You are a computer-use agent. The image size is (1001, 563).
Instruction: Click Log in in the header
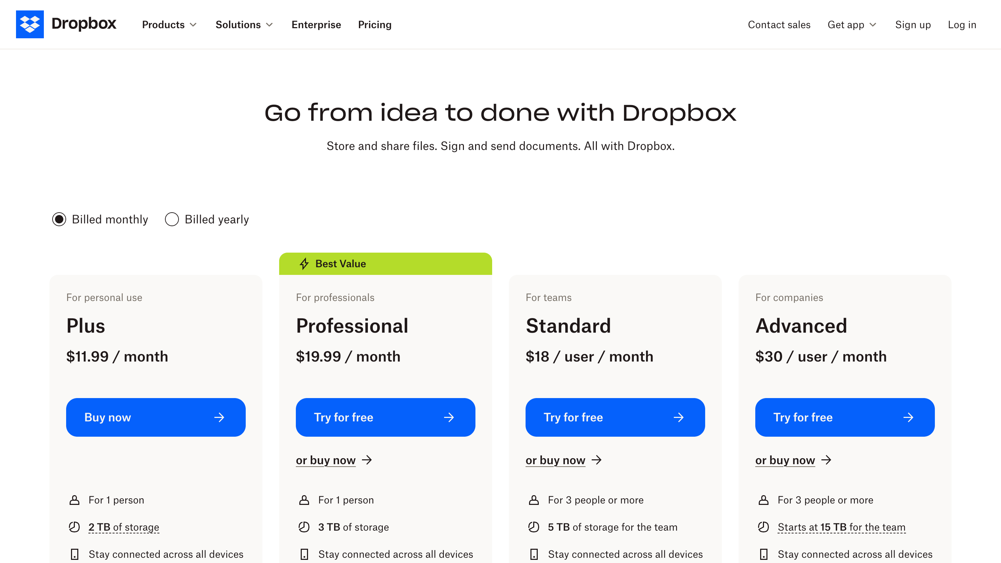coord(962,25)
